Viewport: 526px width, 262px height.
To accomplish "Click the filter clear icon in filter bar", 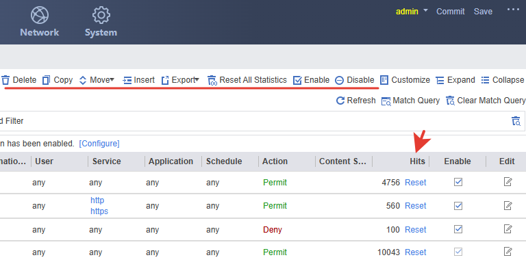I will click(x=516, y=121).
